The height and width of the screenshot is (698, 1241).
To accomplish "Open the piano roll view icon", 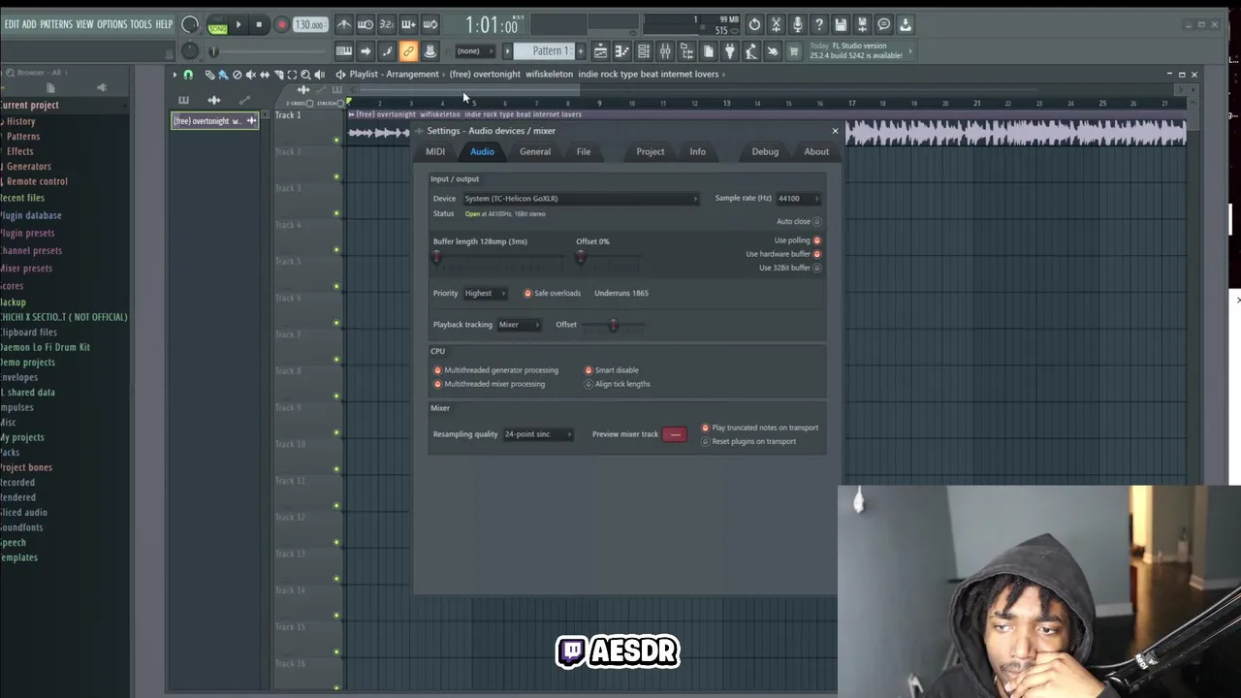I will [x=621, y=50].
